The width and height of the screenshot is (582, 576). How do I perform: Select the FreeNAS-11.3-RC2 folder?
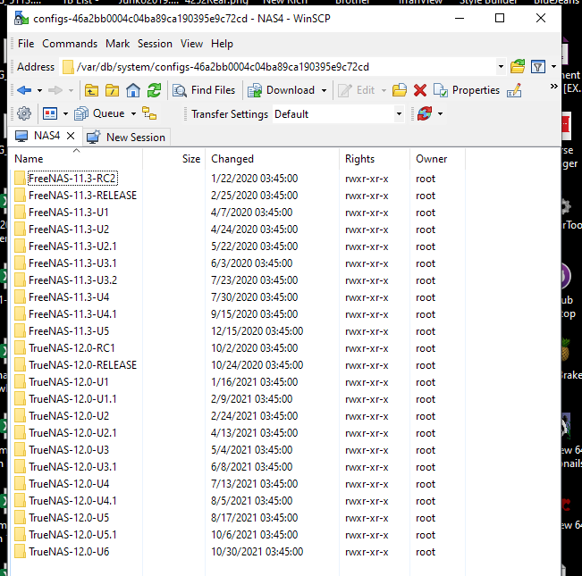72,179
